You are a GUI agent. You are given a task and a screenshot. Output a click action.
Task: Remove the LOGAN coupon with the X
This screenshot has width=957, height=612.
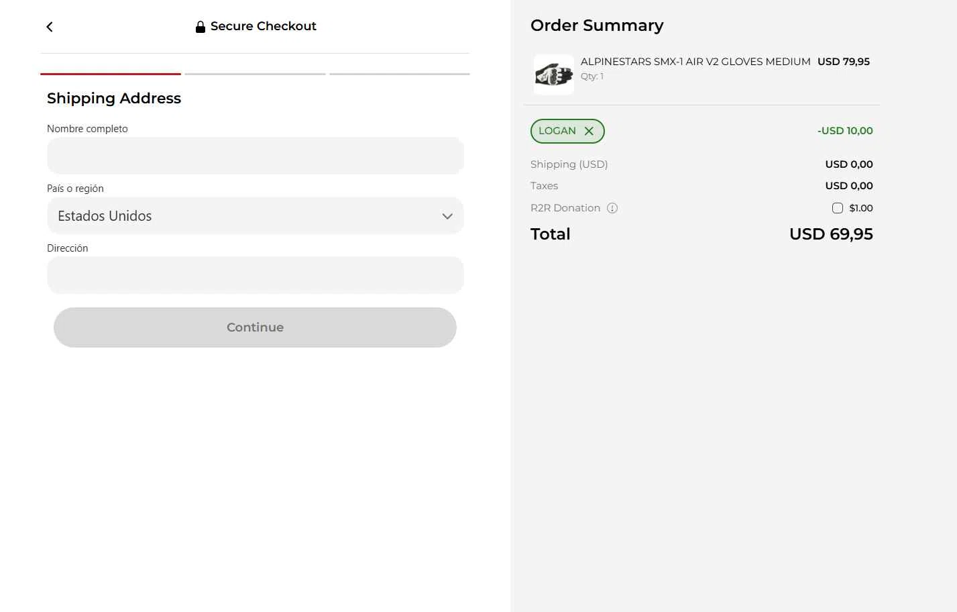[x=589, y=131]
